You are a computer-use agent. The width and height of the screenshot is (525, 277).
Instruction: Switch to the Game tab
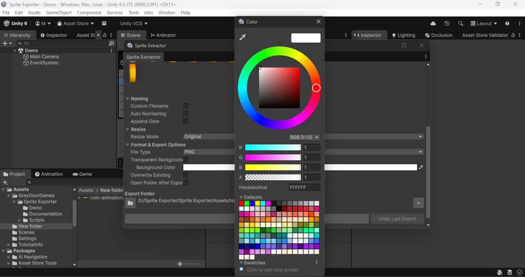(82, 174)
